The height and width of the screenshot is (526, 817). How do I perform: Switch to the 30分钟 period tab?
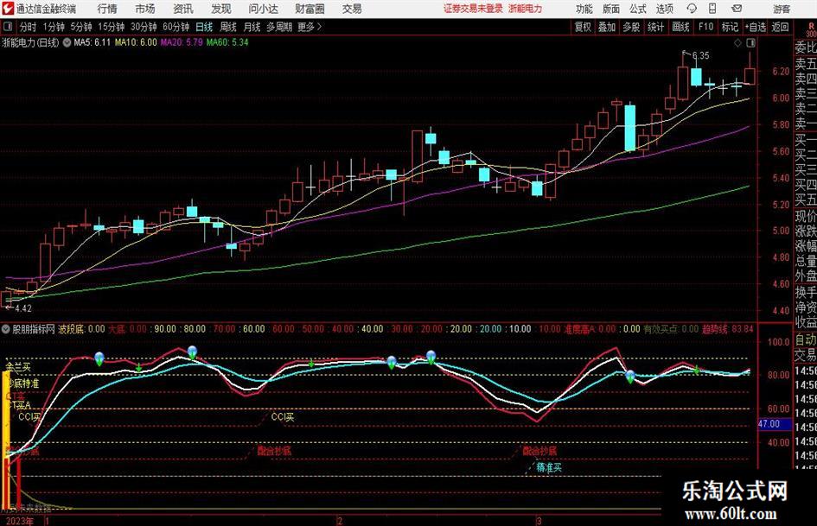click(x=144, y=27)
